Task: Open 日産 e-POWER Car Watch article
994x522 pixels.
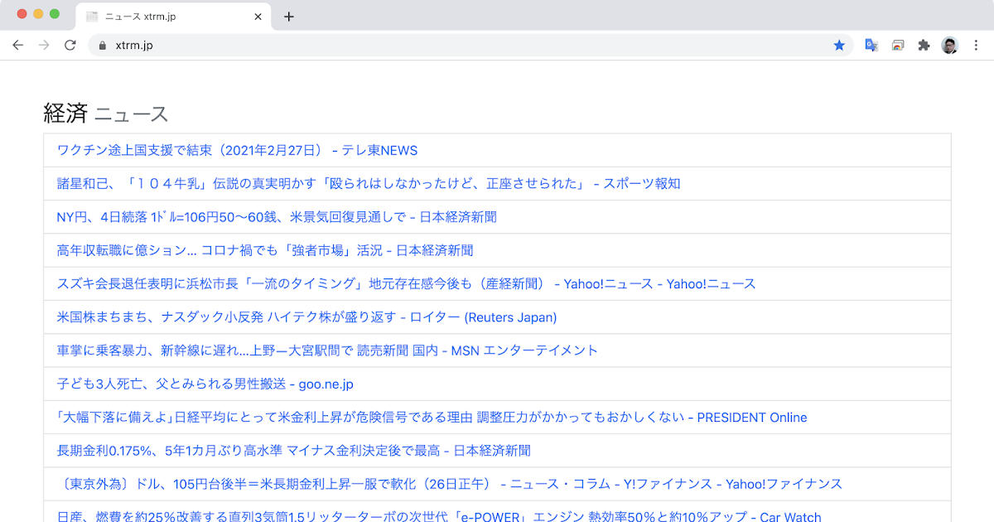Action: click(439, 516)
